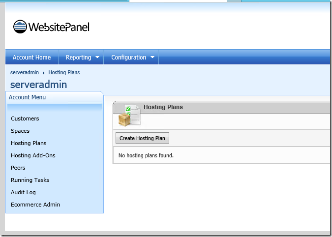Open Hosting Add-Ons in Account Menu

33,155
